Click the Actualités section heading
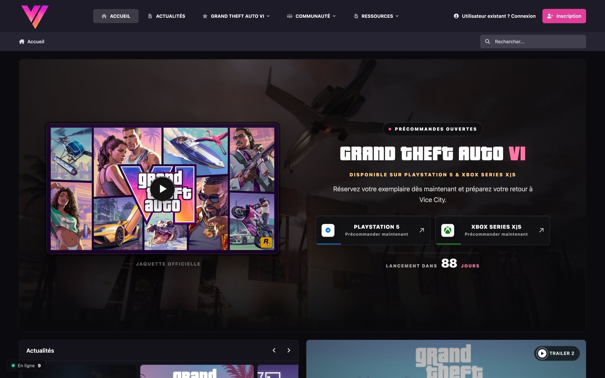Viewport: 605px width, 378px height. point(40,350)
